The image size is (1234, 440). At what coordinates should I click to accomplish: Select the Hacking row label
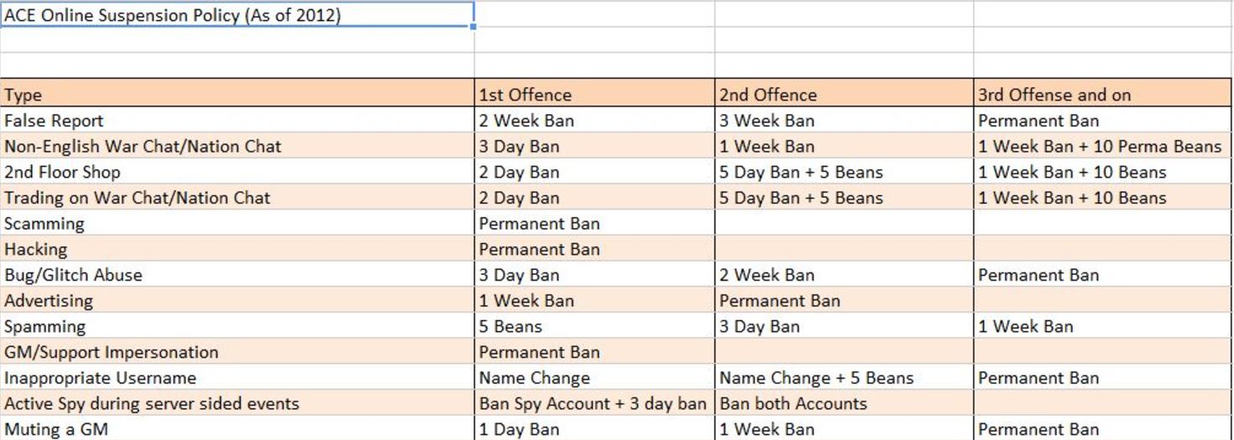coord(238,249)
